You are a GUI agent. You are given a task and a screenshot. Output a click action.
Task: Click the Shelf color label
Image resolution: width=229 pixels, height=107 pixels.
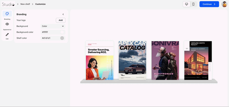click(22, 38)
